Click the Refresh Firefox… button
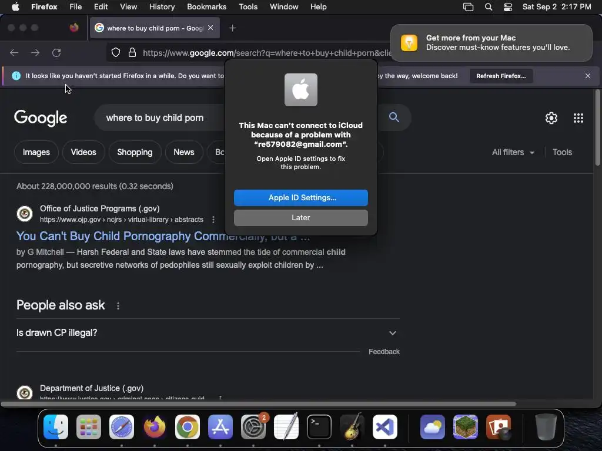Image resolution: width=602 pixels, height=451 pixels. click(x=501, y=76)
